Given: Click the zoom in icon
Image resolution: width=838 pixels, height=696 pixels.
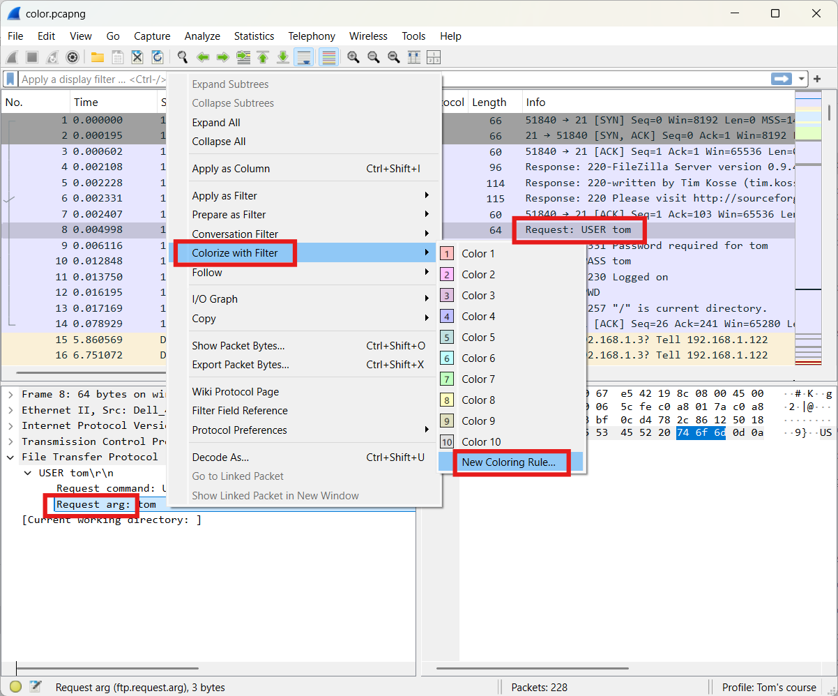Looking at the screenshot, I should [x=353, y=57].
